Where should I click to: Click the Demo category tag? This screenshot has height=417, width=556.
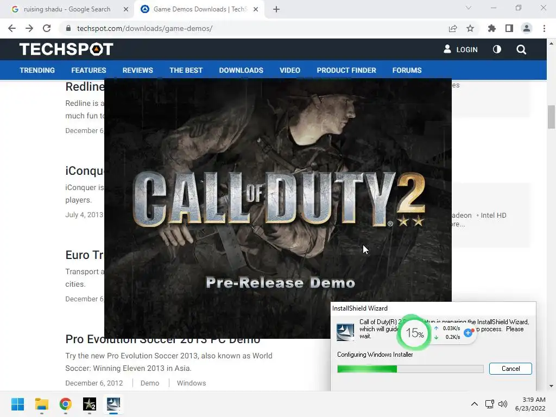tap(150, 383)
